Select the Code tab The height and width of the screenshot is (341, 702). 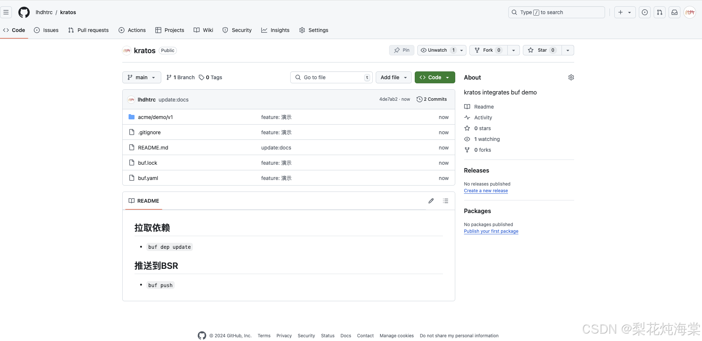[x=14, y=30]
